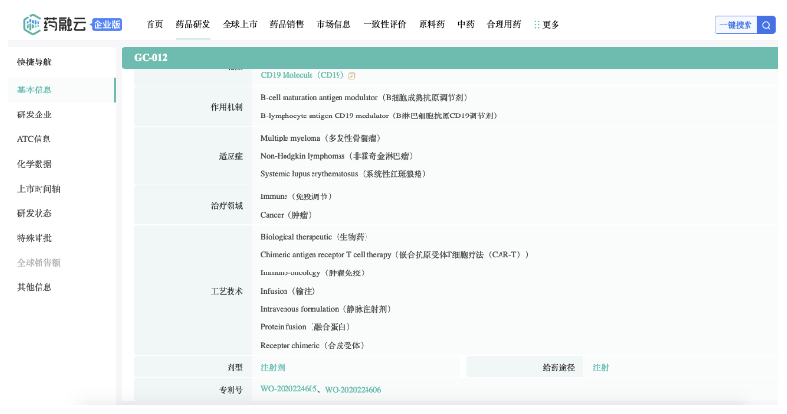Open CD19 Molecule (CD19) link
Viewport: 787px width, 414px height.
[303, 75]
